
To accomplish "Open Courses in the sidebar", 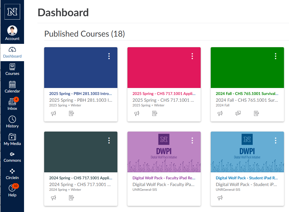I will (x=12, y=70).
